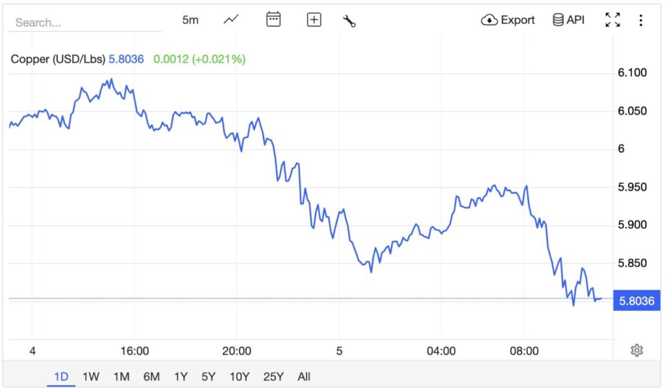Expand the 5m interval selector

point(190,20)
